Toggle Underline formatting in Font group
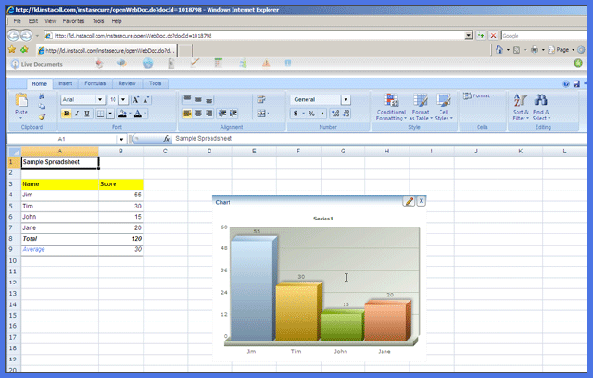The height and width of the screenshot is (378, 593). 86,114
